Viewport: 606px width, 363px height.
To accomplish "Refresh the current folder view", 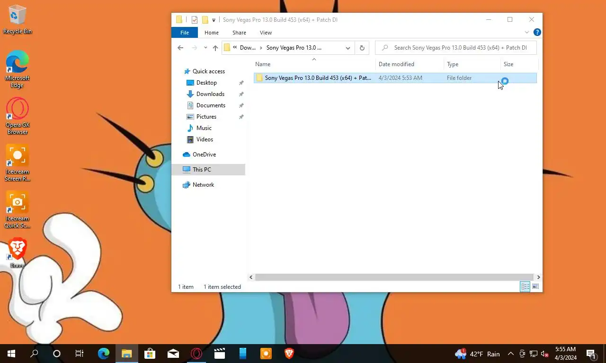I will 362,48.
